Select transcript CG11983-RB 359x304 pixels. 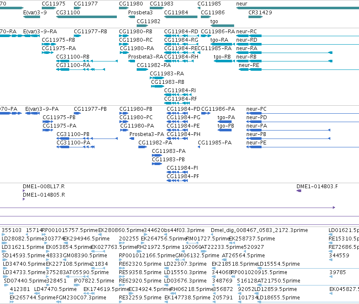(167, 82)
